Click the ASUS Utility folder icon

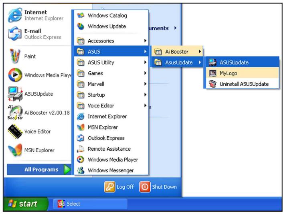click(x=81, y=63)
